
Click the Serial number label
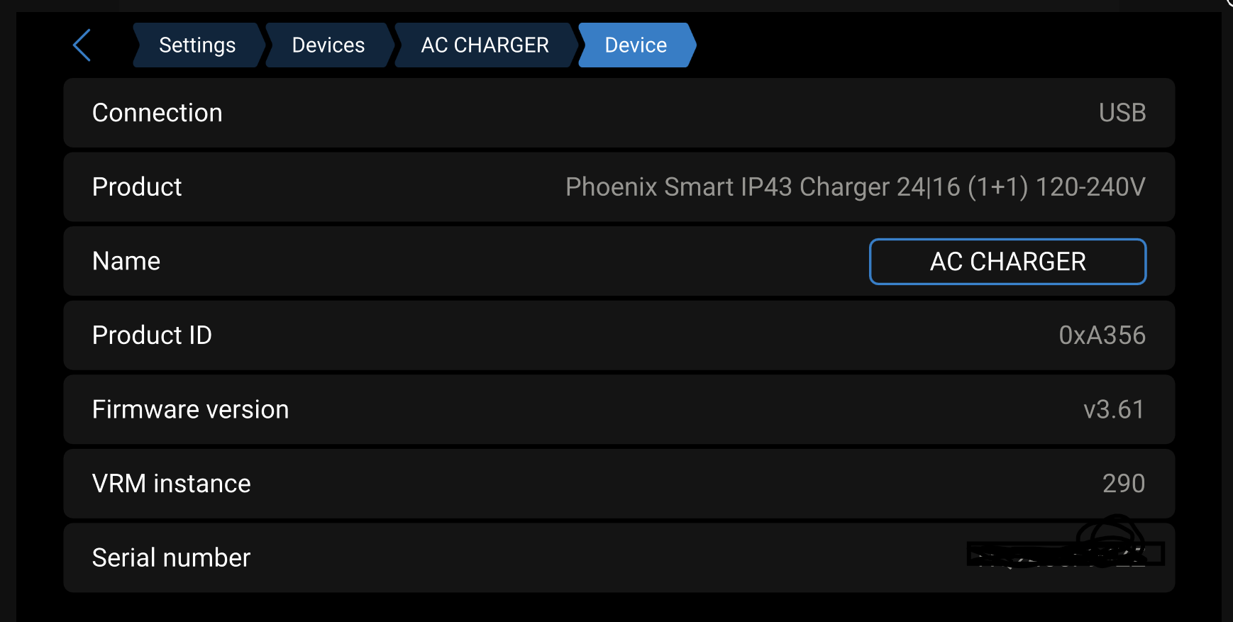tap(171, 558)
